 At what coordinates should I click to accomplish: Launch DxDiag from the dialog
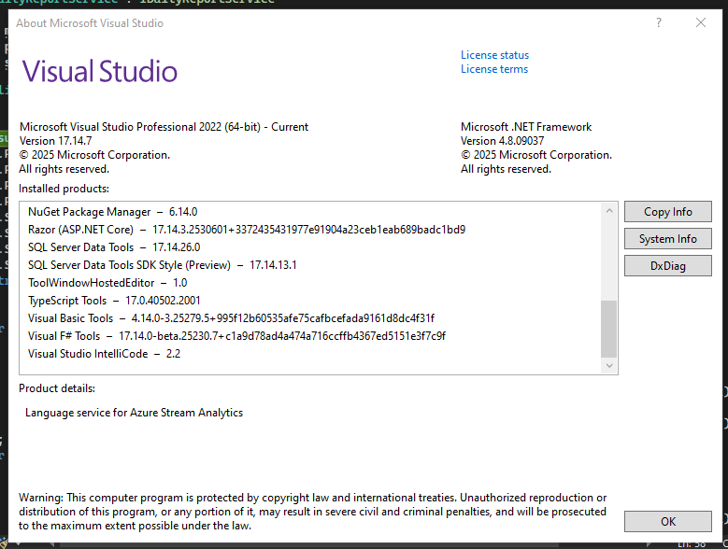coord(667,266)
